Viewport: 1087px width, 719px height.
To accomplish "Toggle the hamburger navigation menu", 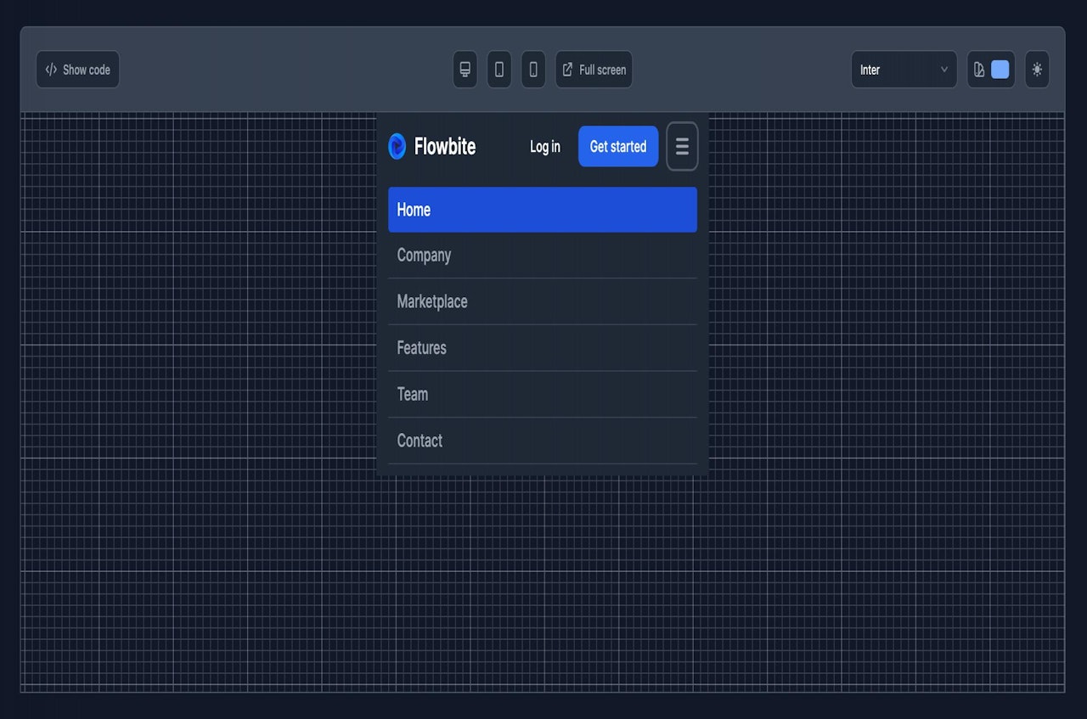I will coord(682,146).
